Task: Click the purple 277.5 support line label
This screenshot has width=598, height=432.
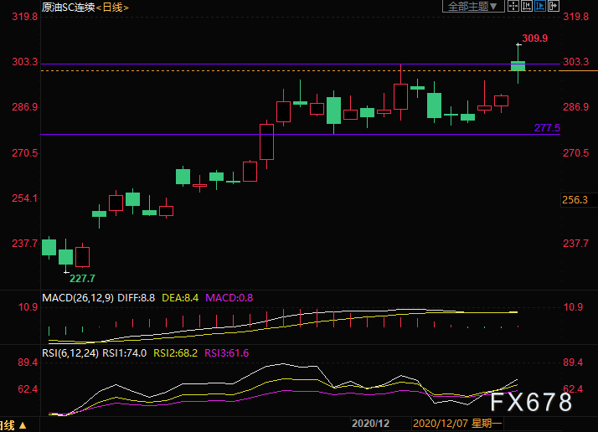Action: 547,128
